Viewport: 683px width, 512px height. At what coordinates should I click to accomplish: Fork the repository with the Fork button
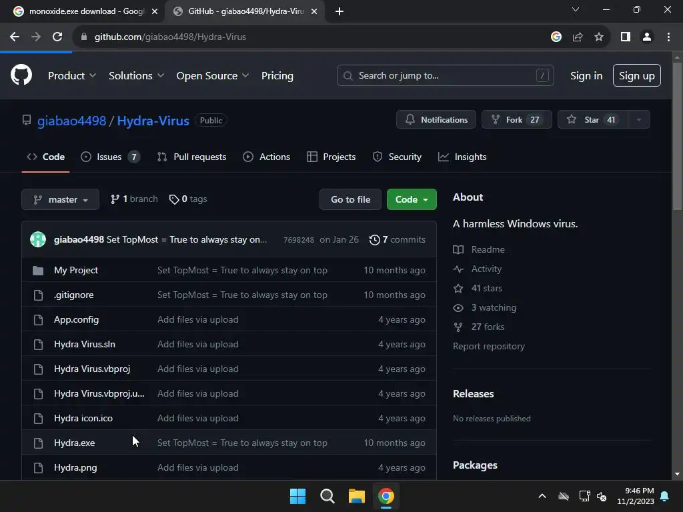(517, 120)
